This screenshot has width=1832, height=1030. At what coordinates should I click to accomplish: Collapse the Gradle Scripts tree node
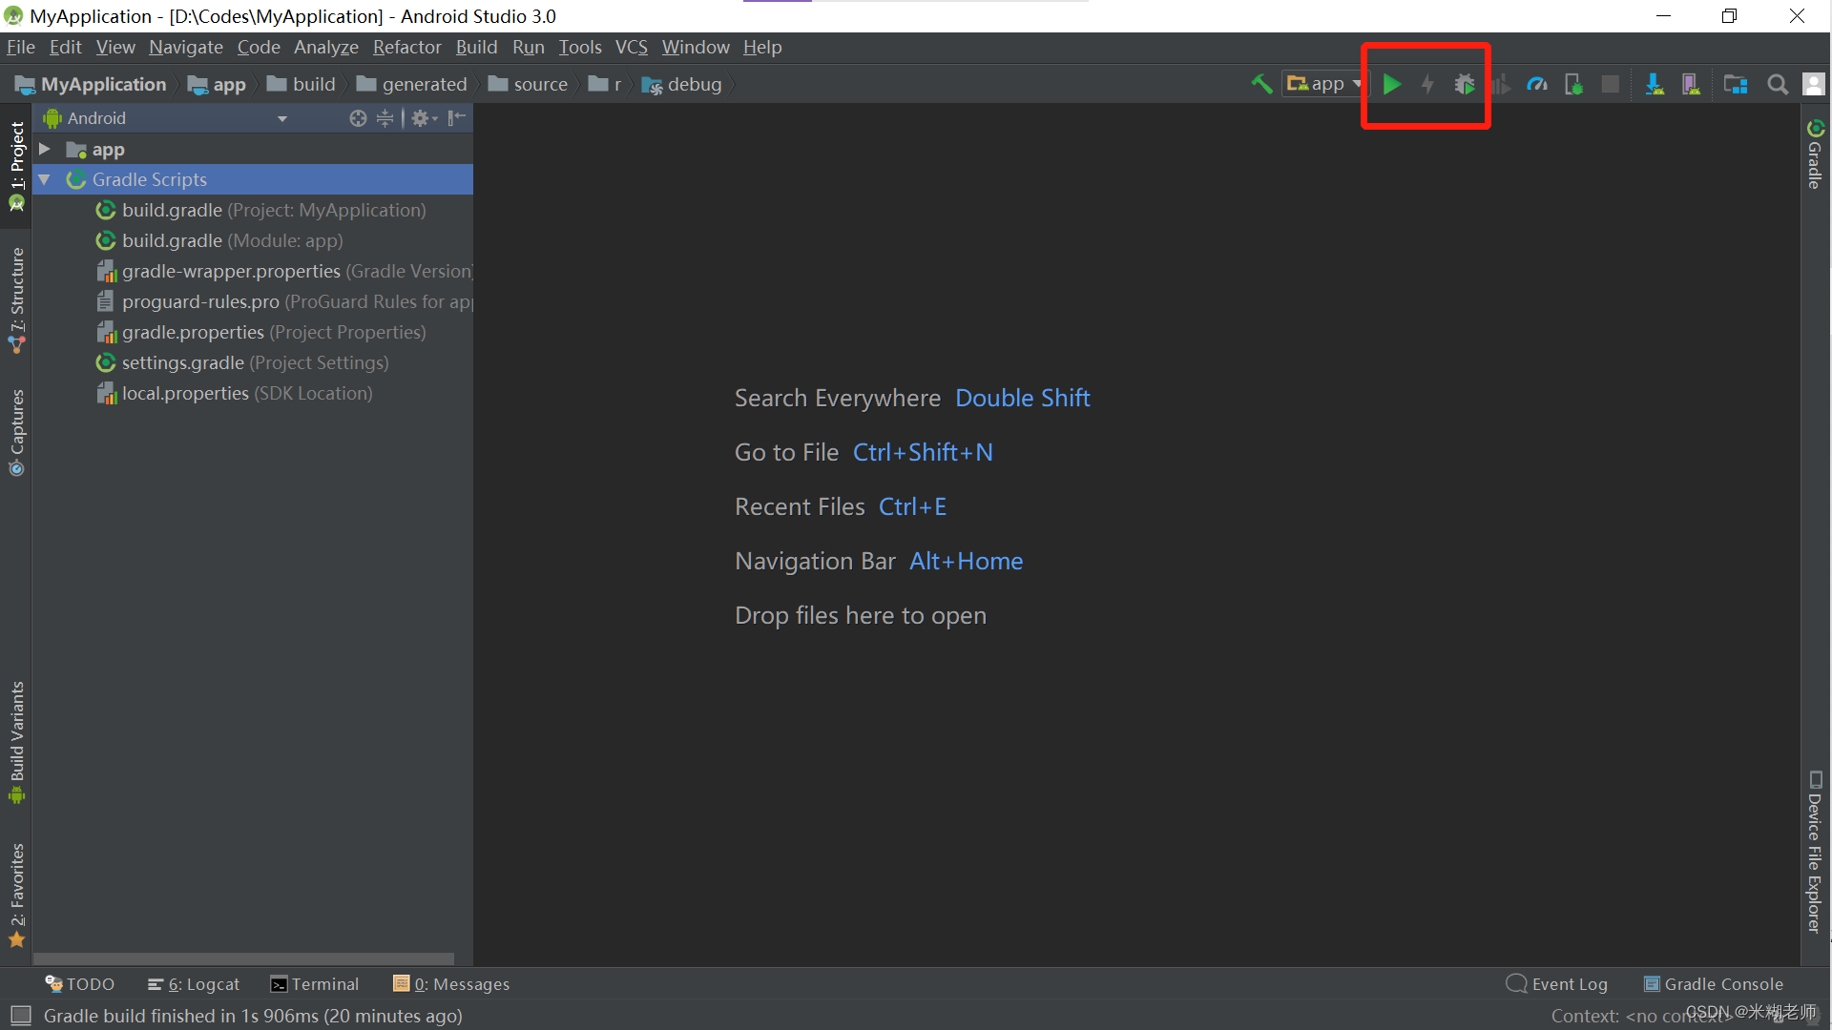point(45,179)
